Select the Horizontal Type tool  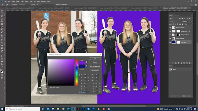click(2, 53)
